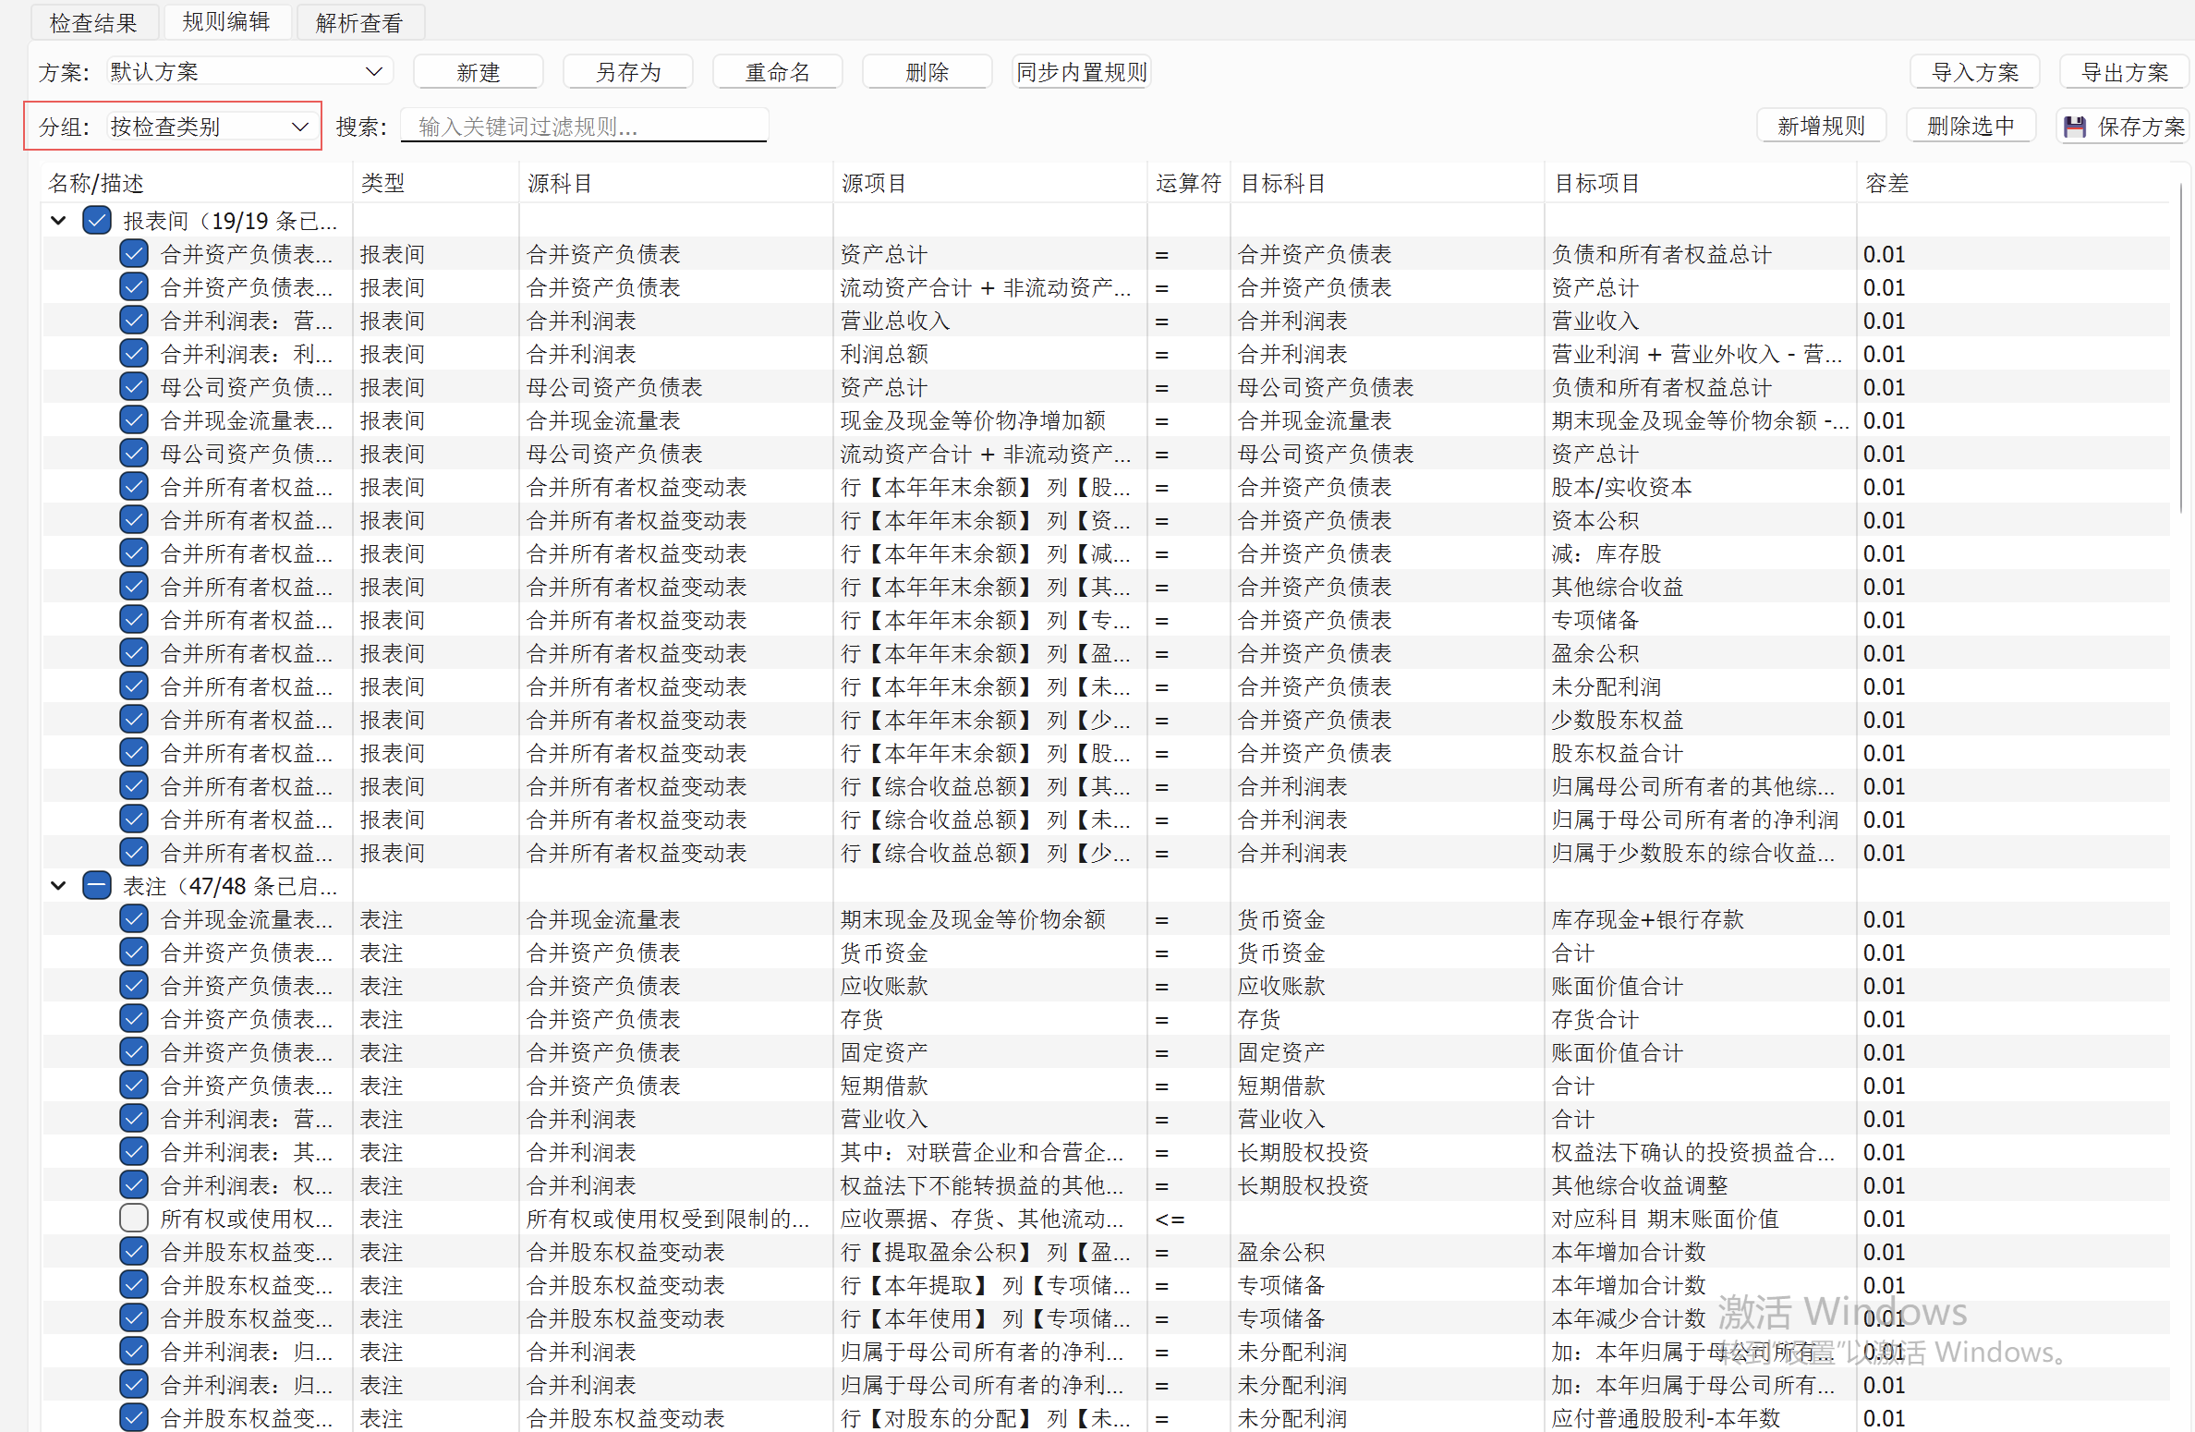Viewport: 2195px width, 1432px height.
Task: Toggle the 报表间 group checkbox
Action: (97, 221)
